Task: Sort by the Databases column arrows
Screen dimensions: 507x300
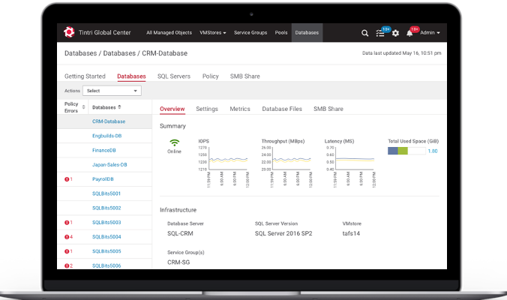Action: 119,107
